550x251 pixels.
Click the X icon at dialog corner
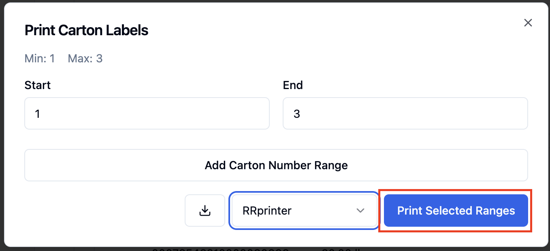coord(528,23)
